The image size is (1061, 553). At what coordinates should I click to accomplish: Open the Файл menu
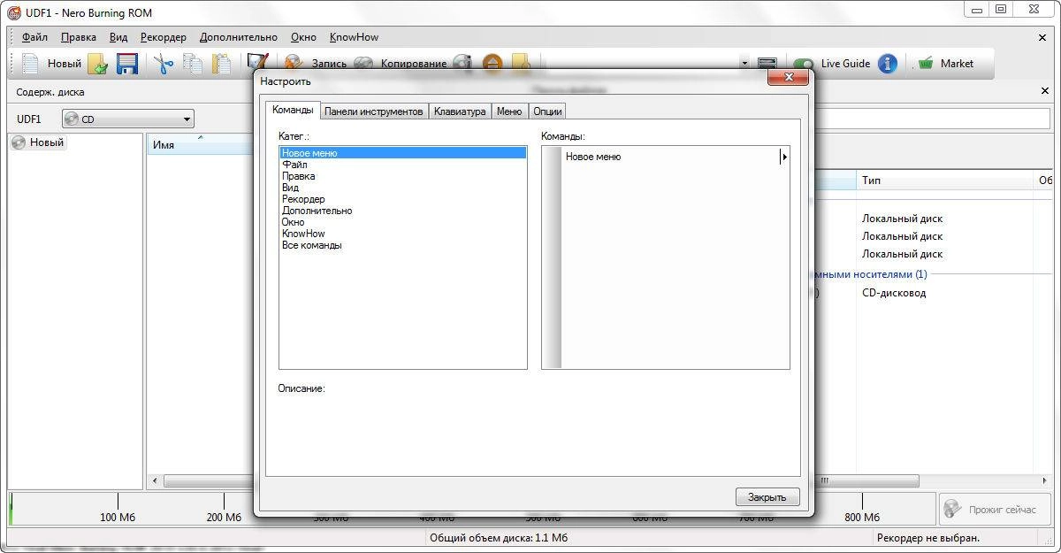(x=35, y=37)
